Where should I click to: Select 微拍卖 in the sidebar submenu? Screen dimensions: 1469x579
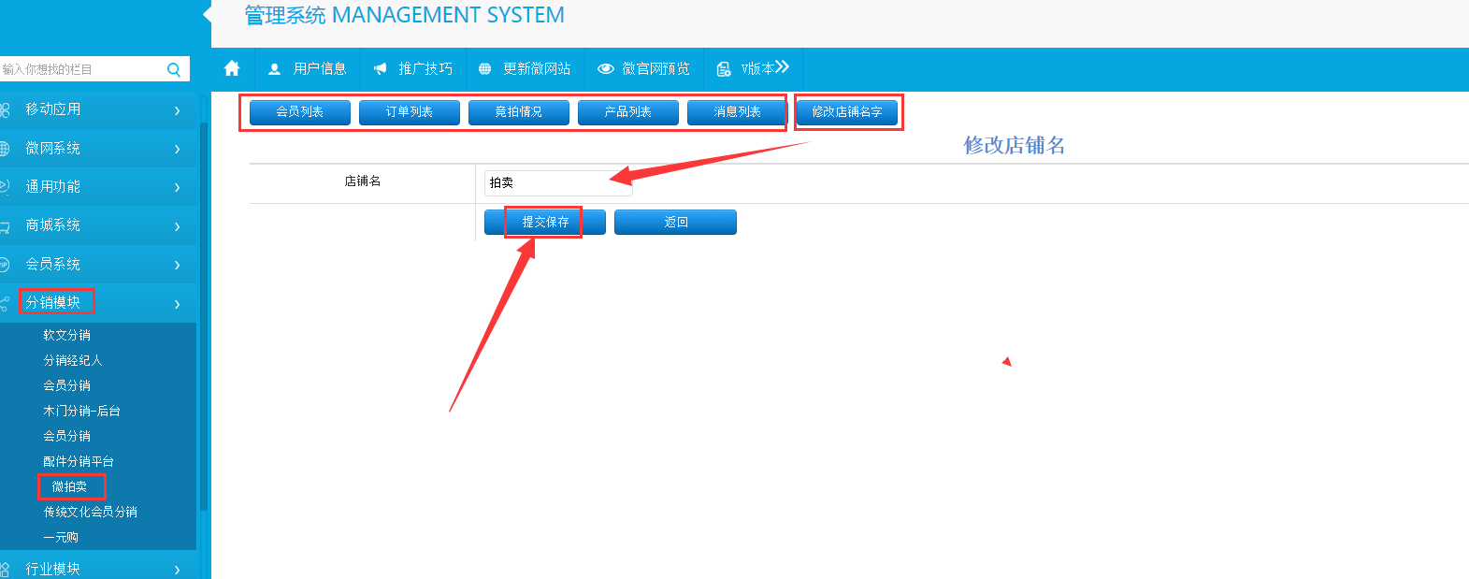(x=70, y=486)
